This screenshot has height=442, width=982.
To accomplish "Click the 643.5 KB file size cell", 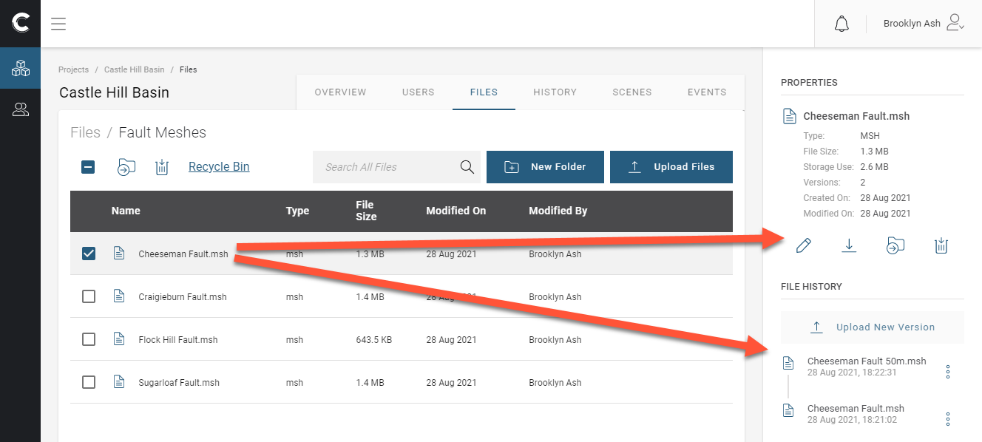I will click(374, 340).
